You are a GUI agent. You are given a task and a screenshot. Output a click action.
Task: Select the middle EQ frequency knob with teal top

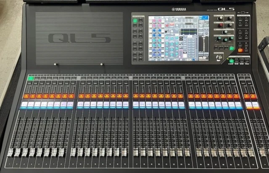[225, 40]
